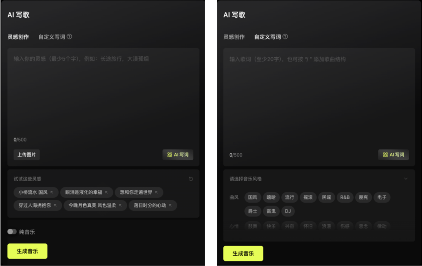Select the 爵士 genre tag
Image resolution: width=422 pixels, height=266 pixels.
(253, 211)
